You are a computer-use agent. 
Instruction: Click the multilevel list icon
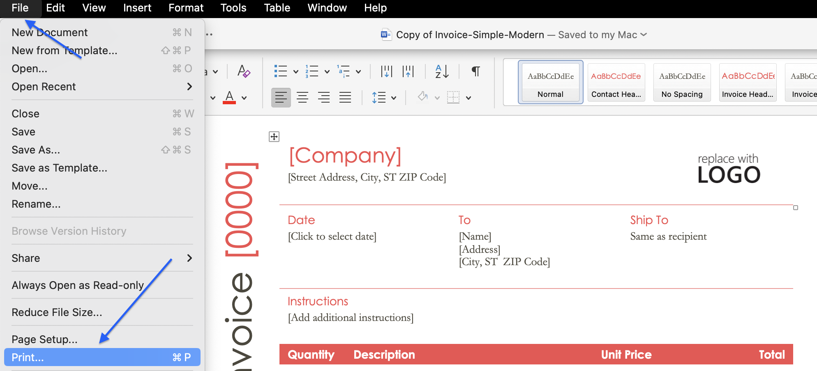[x=343, y=71]
